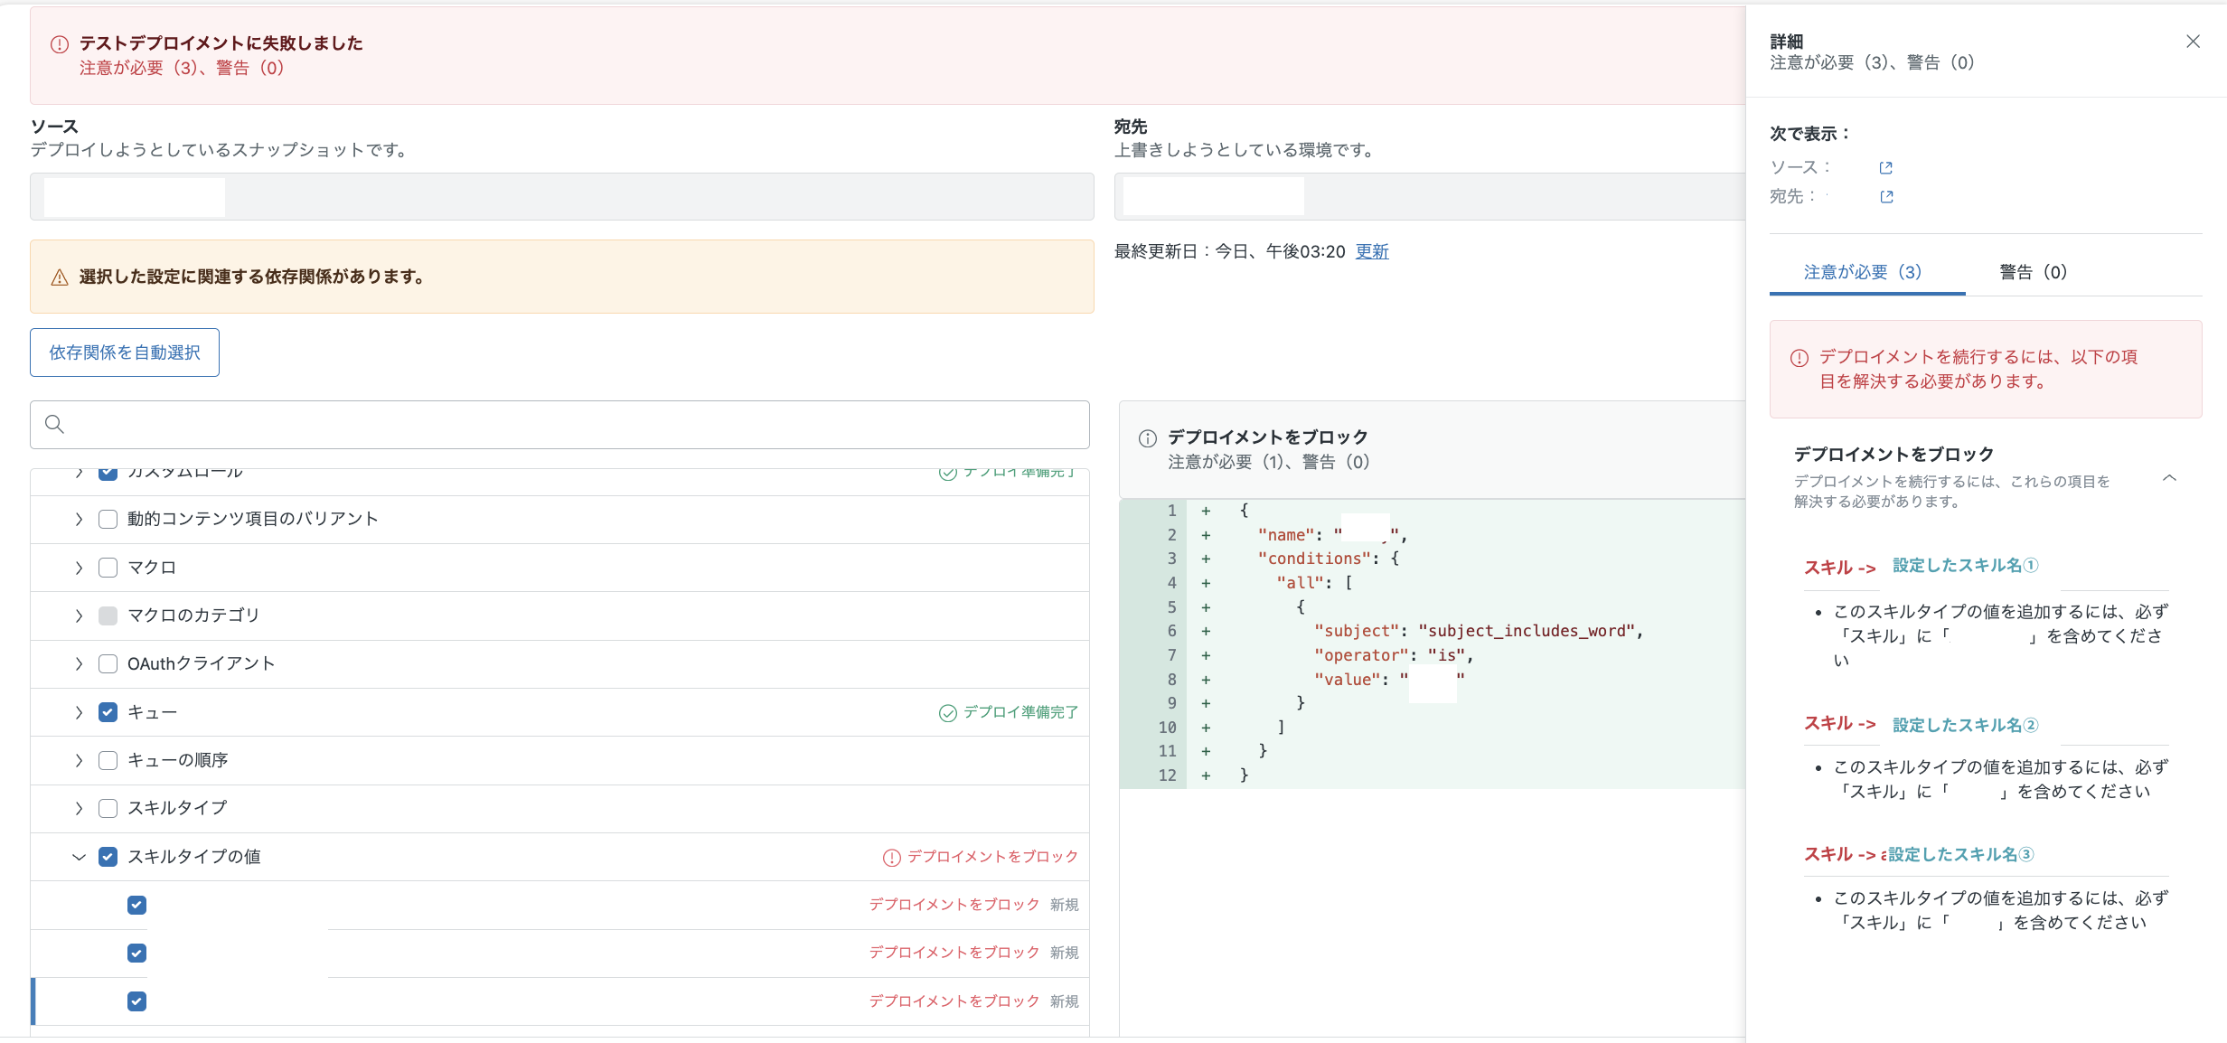Close the 詳細 details panel
Image resolution: width=2227 pixels, height=1043 pixels.
coord(2193,42)
